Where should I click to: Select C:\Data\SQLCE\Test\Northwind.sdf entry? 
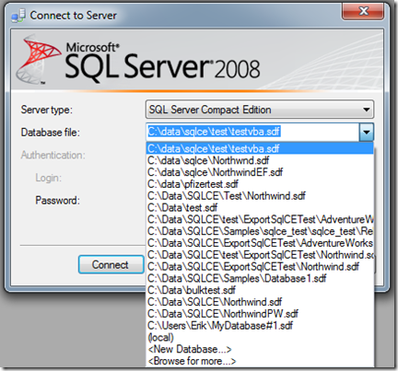260,196
